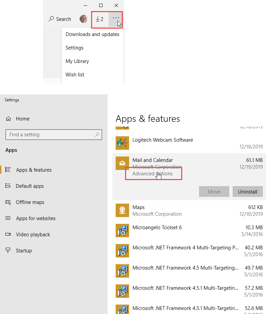This screenshot has height=314, width=276.
Task: Select the Logitech Webcam Software entry
Action: (189, 143)
